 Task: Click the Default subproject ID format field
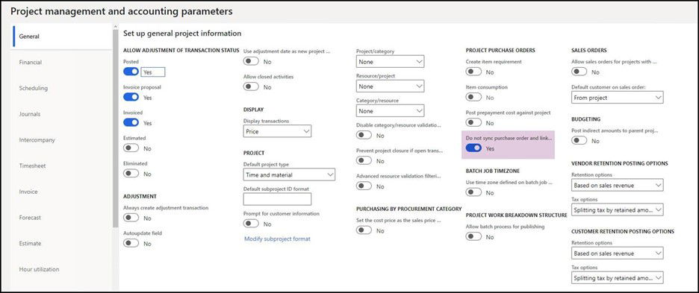pyautogui.click(x=277, y=199)
